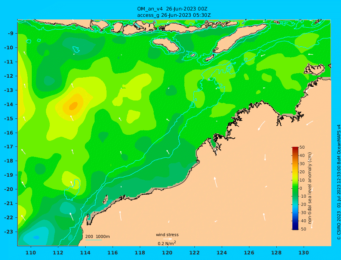
Task: Click Sumba island south of the island chain
Action: [x=166, y=44]
